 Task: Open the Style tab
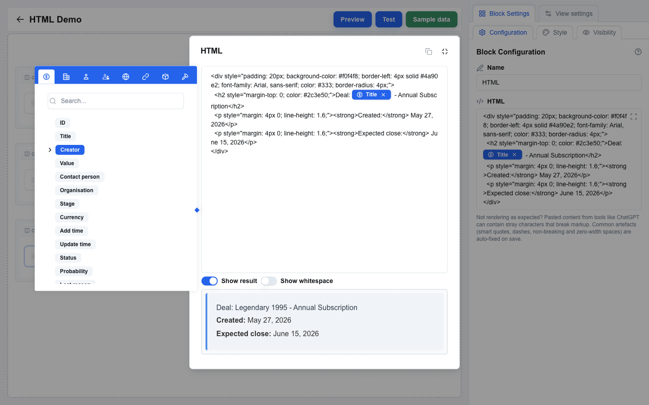point(555,32)
